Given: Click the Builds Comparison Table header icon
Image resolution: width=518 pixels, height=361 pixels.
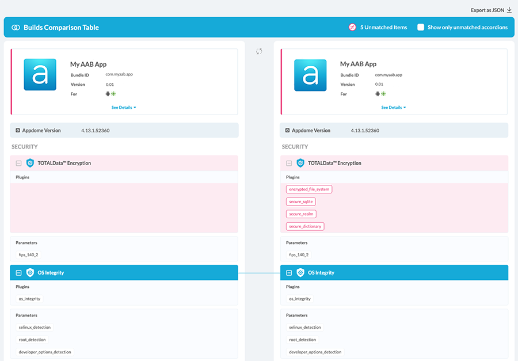Looking at the screenshot, I should click(16, 27).
